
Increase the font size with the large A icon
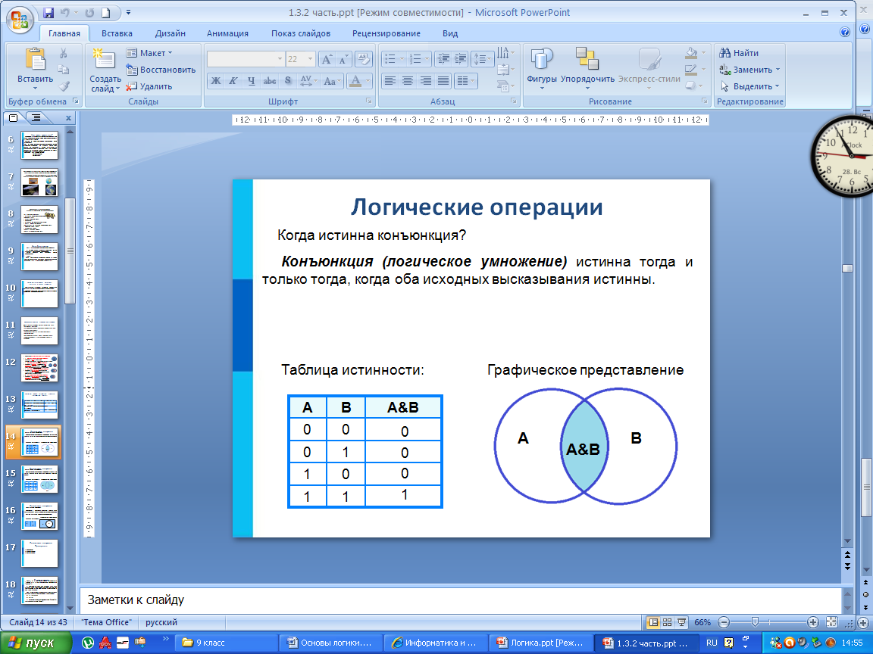[x=327, y=59]
